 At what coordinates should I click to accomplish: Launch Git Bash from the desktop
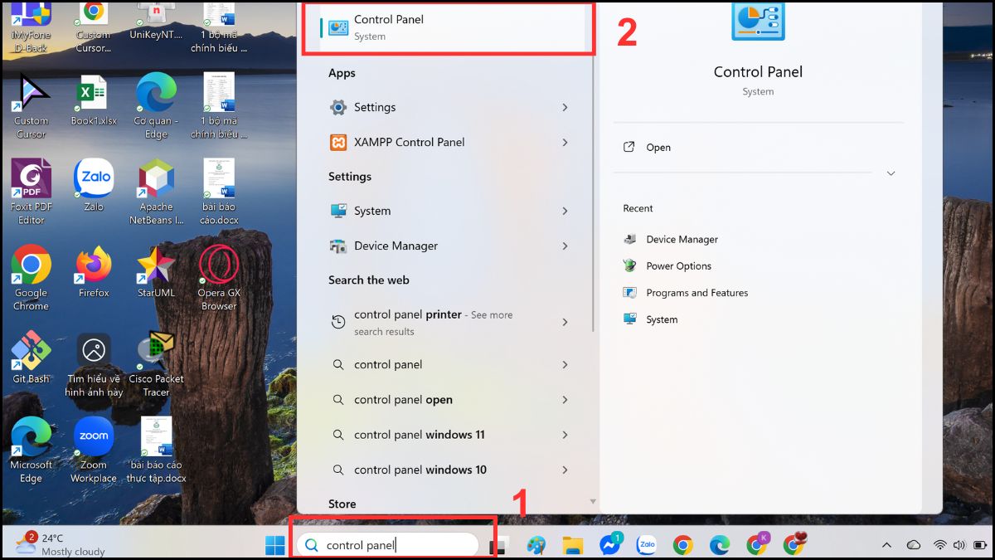pyautogui.click(x=32, y=357)
